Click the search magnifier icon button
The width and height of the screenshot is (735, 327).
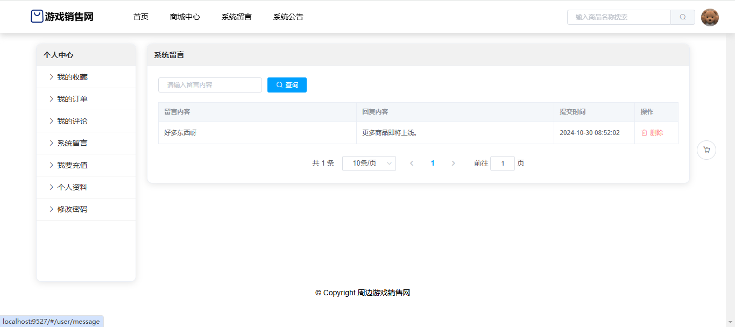[682, 17]
